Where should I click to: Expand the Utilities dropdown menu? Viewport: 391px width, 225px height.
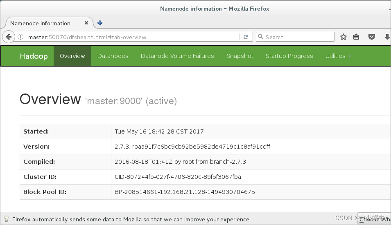(x=338, y=56)
